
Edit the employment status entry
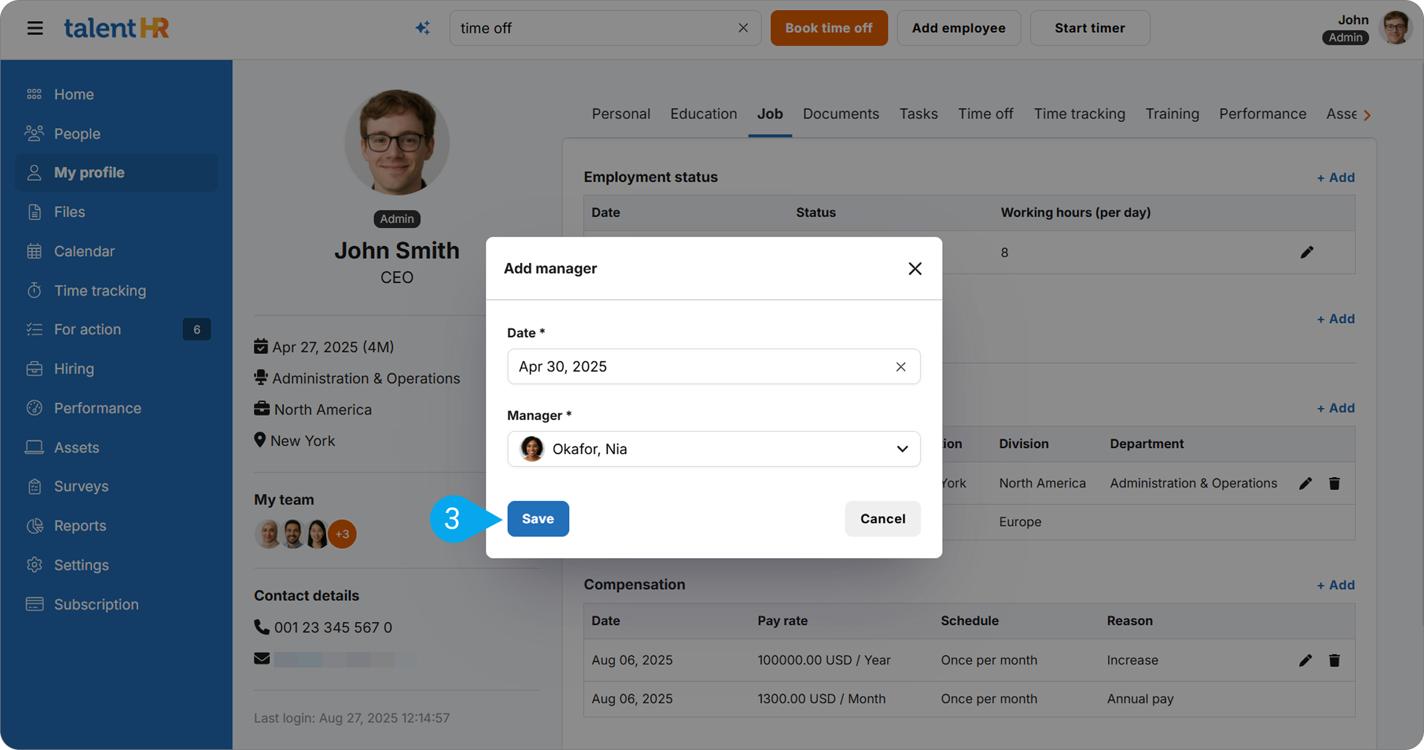1307,252
